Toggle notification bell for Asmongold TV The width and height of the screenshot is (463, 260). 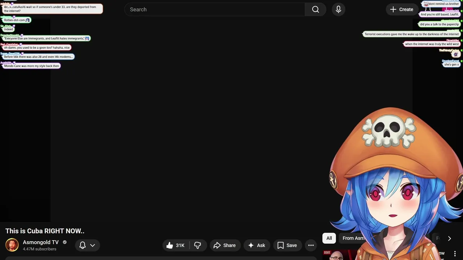82,246
